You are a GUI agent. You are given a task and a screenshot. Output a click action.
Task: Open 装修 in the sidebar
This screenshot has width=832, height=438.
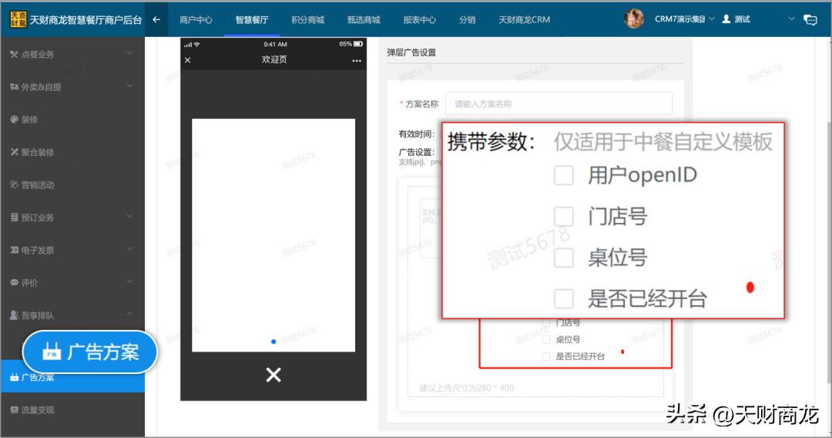coord(29,120)
